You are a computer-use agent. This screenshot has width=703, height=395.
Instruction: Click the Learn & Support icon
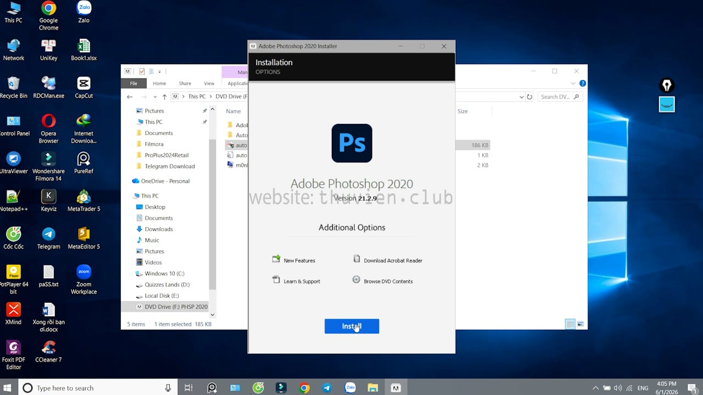pyautogui.click(x=276, y=280)
